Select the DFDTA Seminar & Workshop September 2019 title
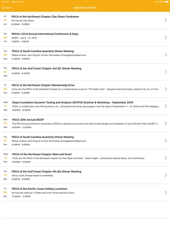Screen dimensions: 170x227 point(73,102)
